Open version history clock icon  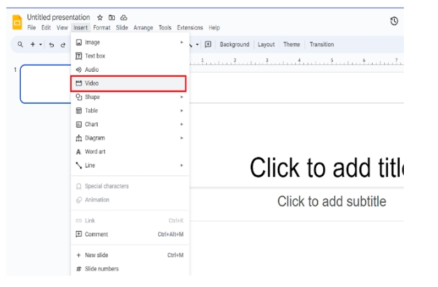pos(394,21)
